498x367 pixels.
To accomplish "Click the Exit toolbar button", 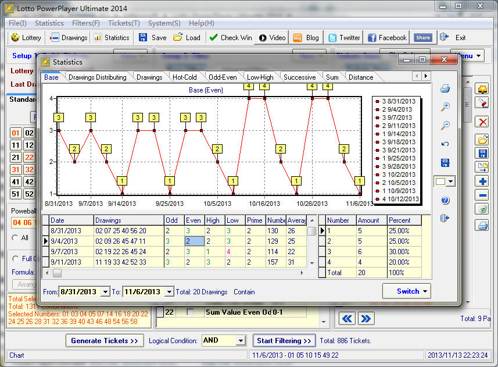I will pyautogui.click(x=453, y=37).
